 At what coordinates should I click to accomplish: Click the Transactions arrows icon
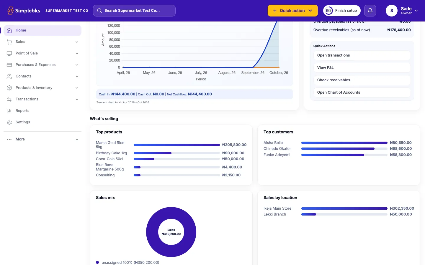[9, 99]
